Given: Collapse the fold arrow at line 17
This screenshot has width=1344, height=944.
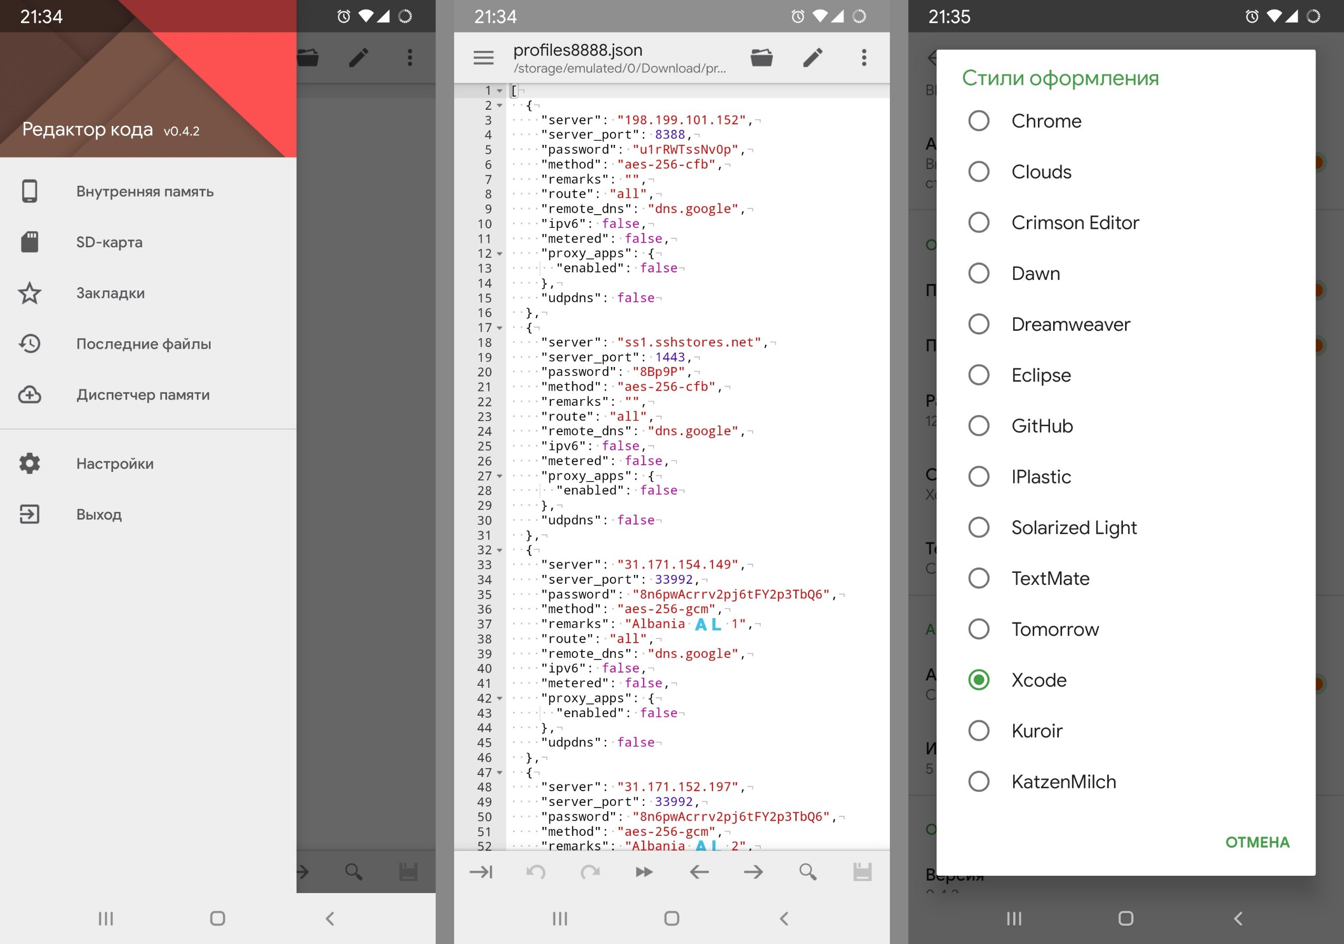Looking at the screenshot, I should 499,328.
